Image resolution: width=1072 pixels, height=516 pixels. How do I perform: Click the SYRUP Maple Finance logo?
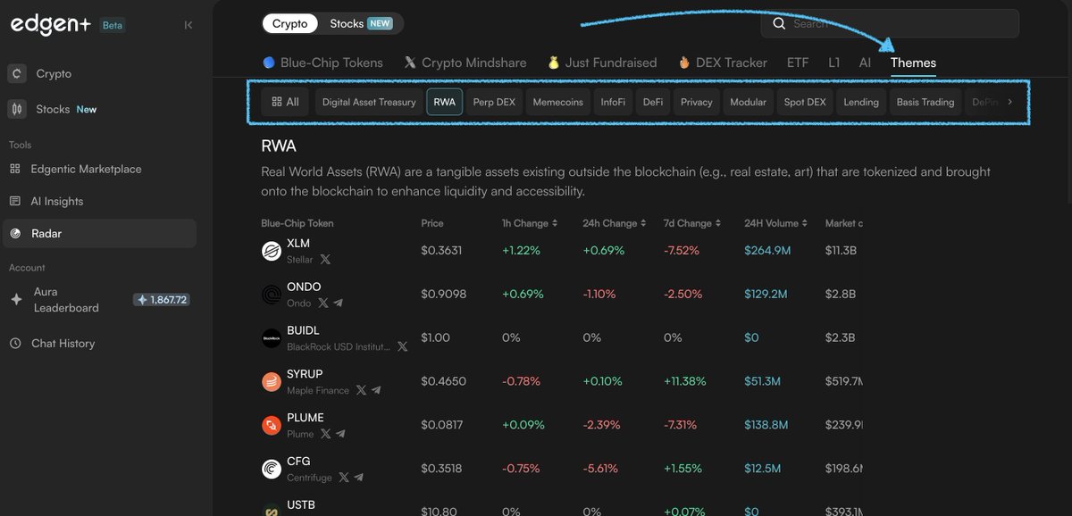[x=272, y=382]
